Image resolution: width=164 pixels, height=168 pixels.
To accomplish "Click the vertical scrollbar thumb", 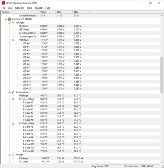I will tap(162, 75).
